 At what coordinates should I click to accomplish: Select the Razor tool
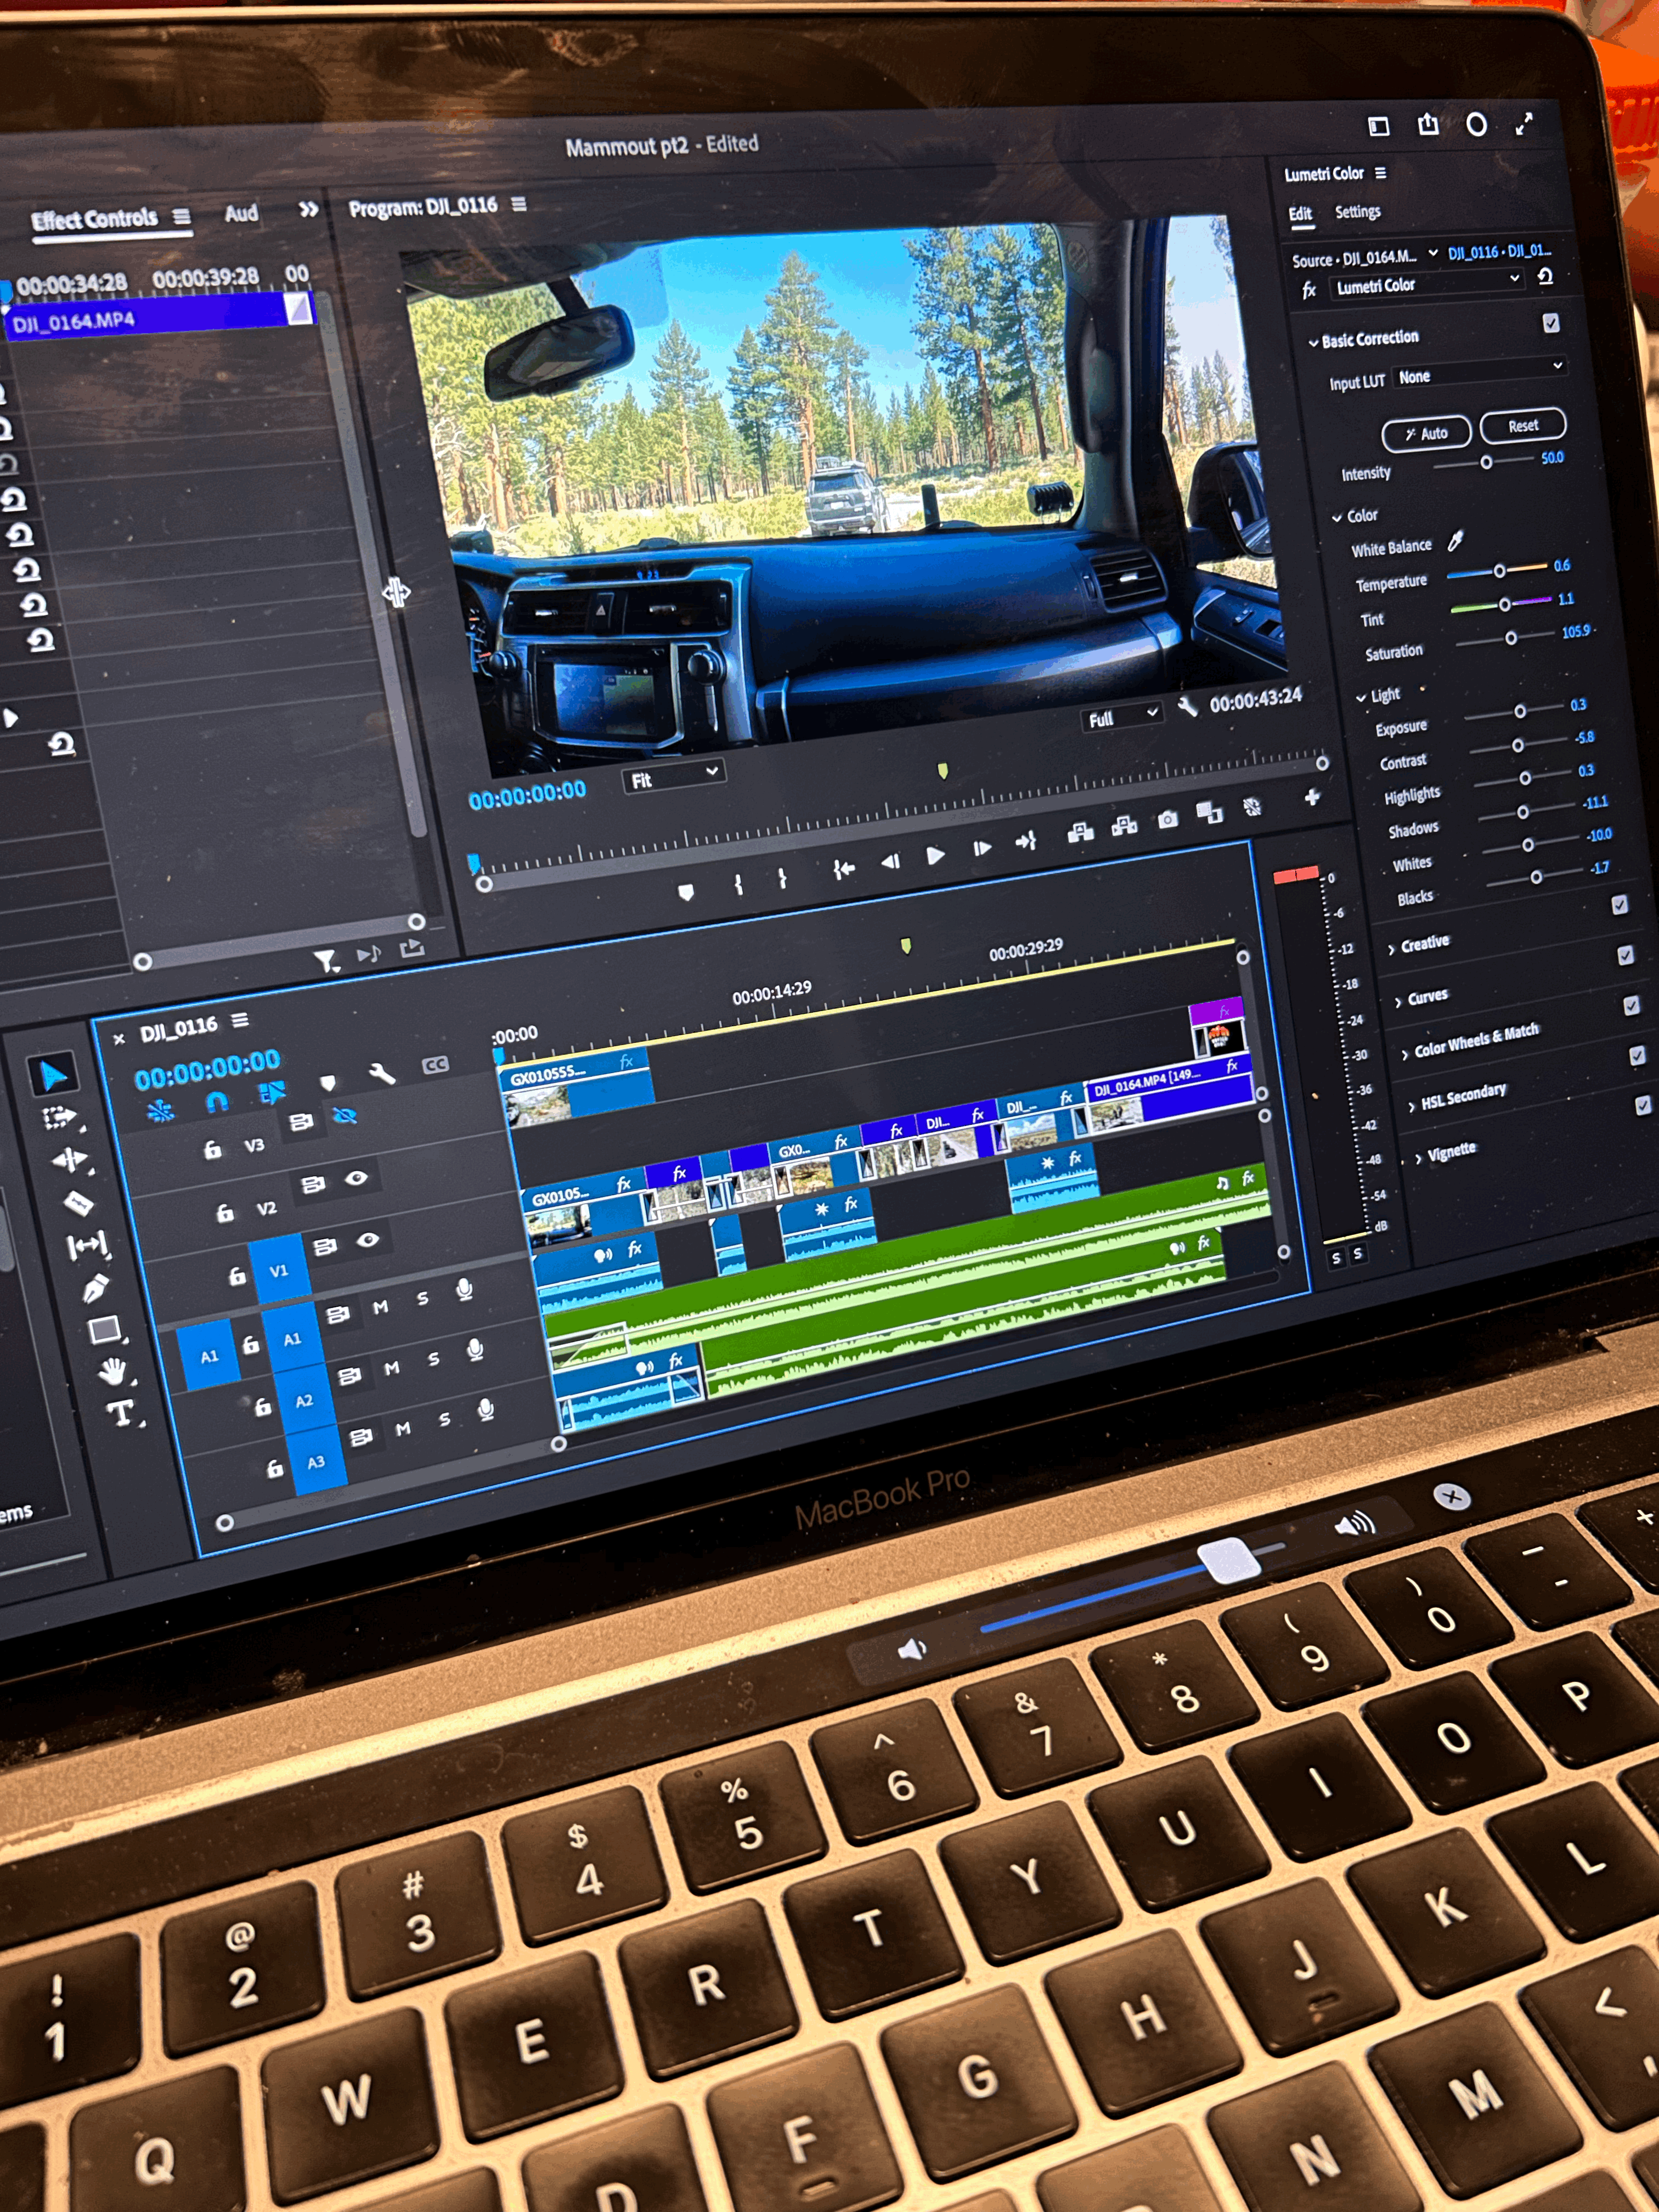coord(79,1202)
